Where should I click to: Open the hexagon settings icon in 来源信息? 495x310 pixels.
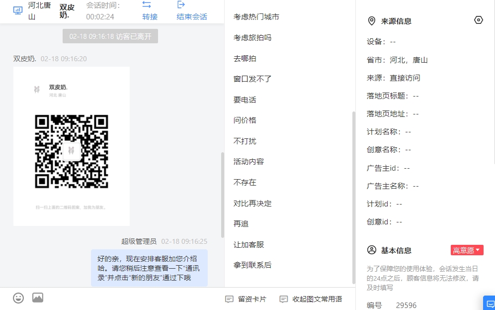point(478,20)
